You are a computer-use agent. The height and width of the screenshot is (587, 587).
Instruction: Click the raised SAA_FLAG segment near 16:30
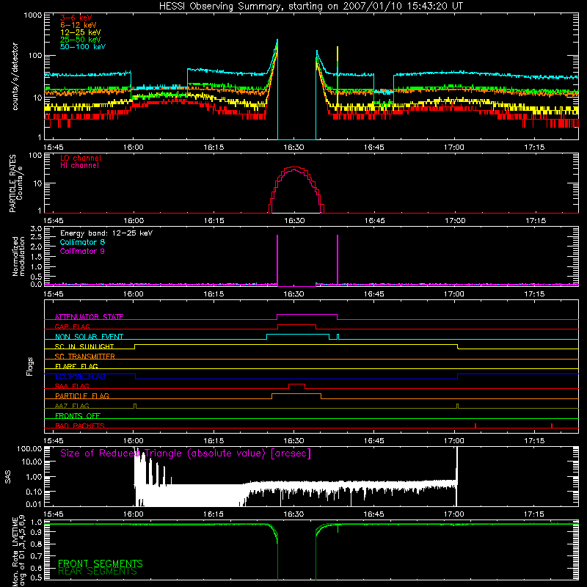click(297, 384)
